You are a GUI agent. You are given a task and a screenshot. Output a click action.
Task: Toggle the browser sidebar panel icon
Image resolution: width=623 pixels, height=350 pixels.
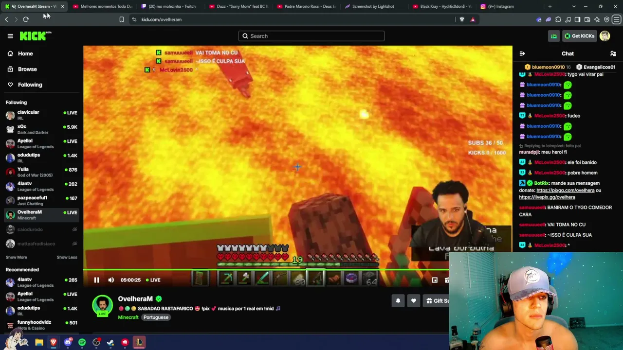click(578, 19)
